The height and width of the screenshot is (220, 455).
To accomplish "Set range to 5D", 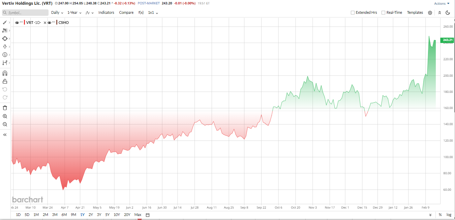I will pyautogui.click(x=27, y=215).
